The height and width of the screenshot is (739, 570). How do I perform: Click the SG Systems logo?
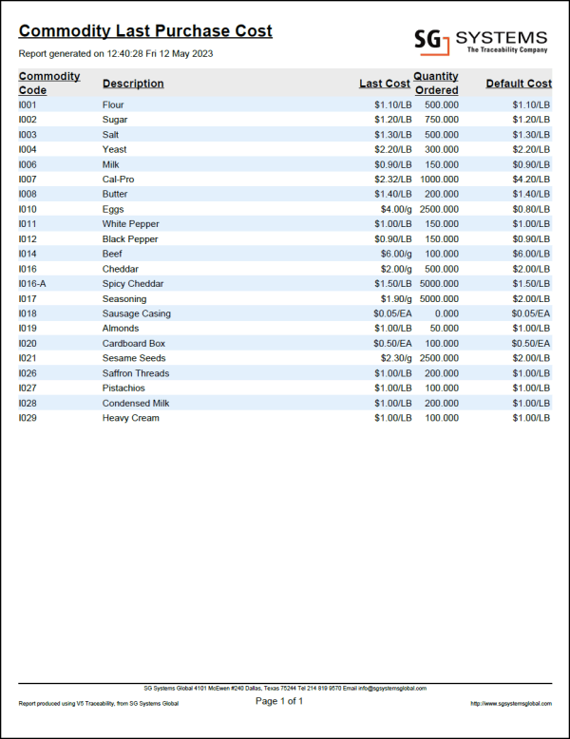[x=481, y=42]
